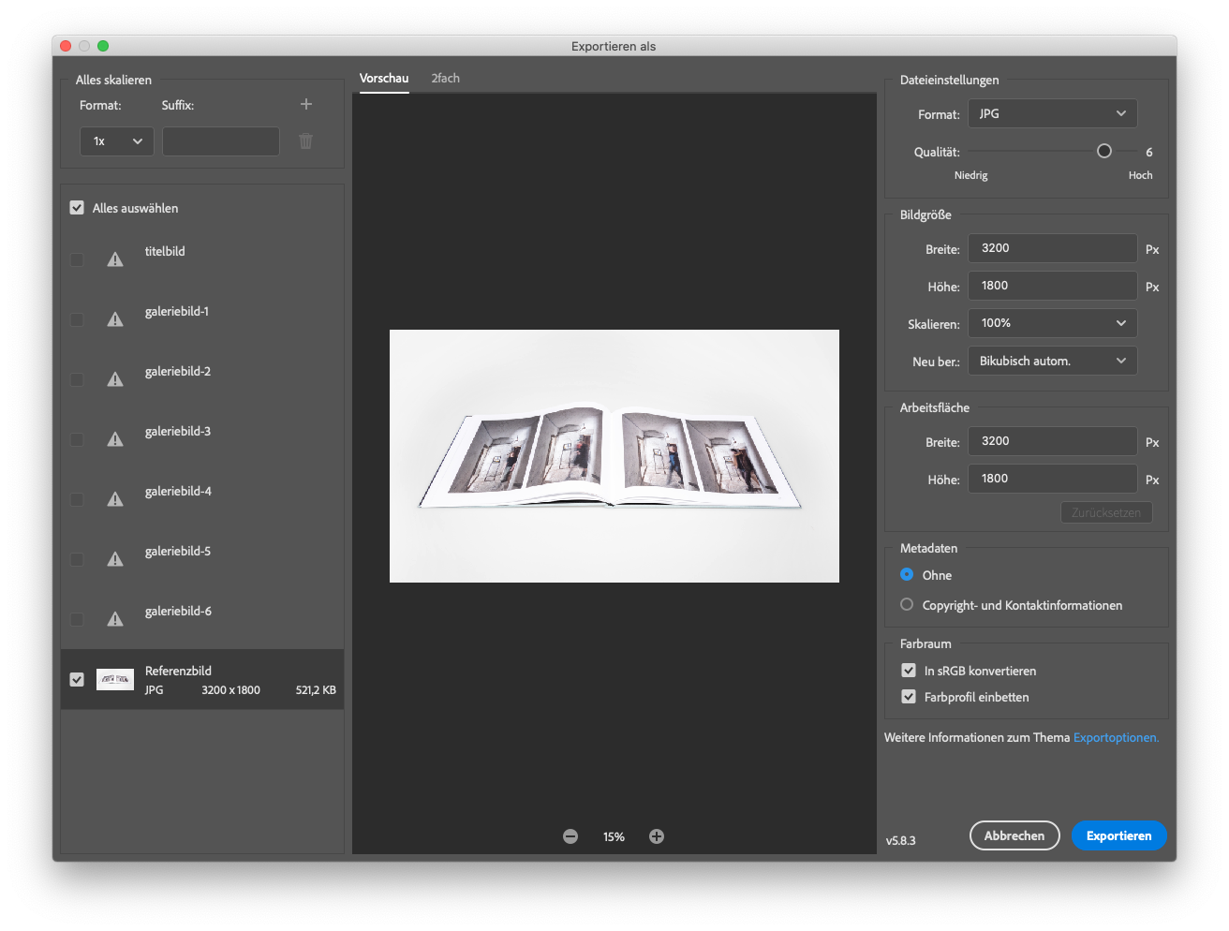Click the Exportieren button
Screen dimensions: 1229x931
click(1118, 835)
